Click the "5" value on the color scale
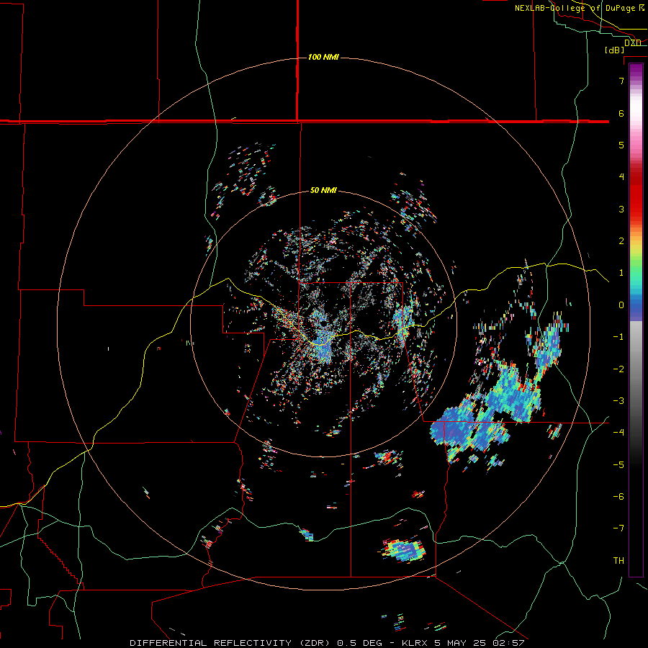Screen dimensions: 648x648 click(621, 145)
